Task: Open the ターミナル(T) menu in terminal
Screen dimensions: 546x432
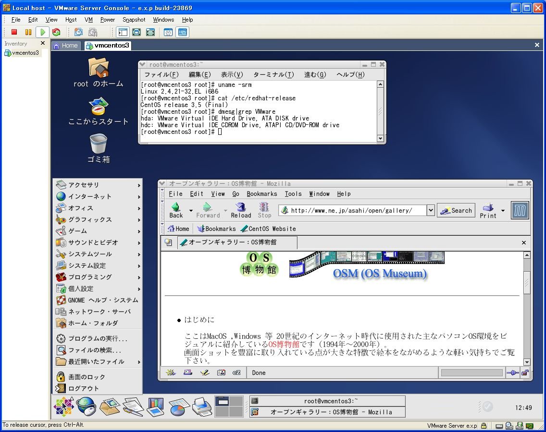Action: pos(273,74)
